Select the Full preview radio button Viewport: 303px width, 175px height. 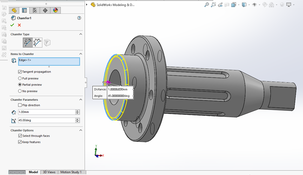coord(20,78)
